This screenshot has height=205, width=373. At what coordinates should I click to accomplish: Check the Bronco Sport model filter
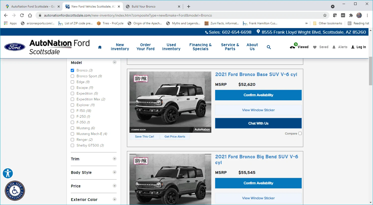[x=73, y=76]
